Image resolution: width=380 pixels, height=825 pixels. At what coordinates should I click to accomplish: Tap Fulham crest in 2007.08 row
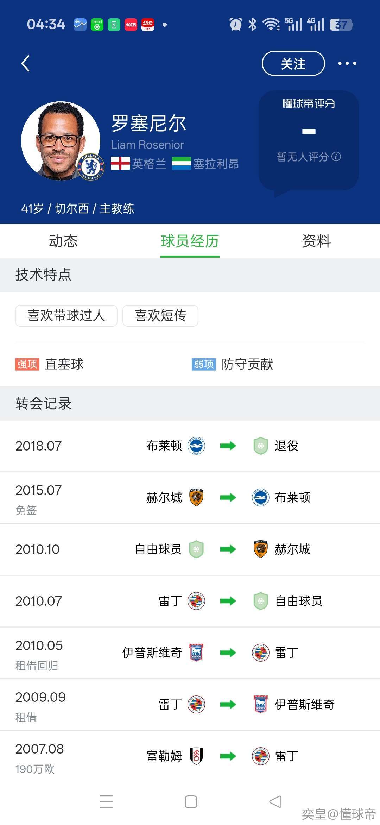coord(196,756)
